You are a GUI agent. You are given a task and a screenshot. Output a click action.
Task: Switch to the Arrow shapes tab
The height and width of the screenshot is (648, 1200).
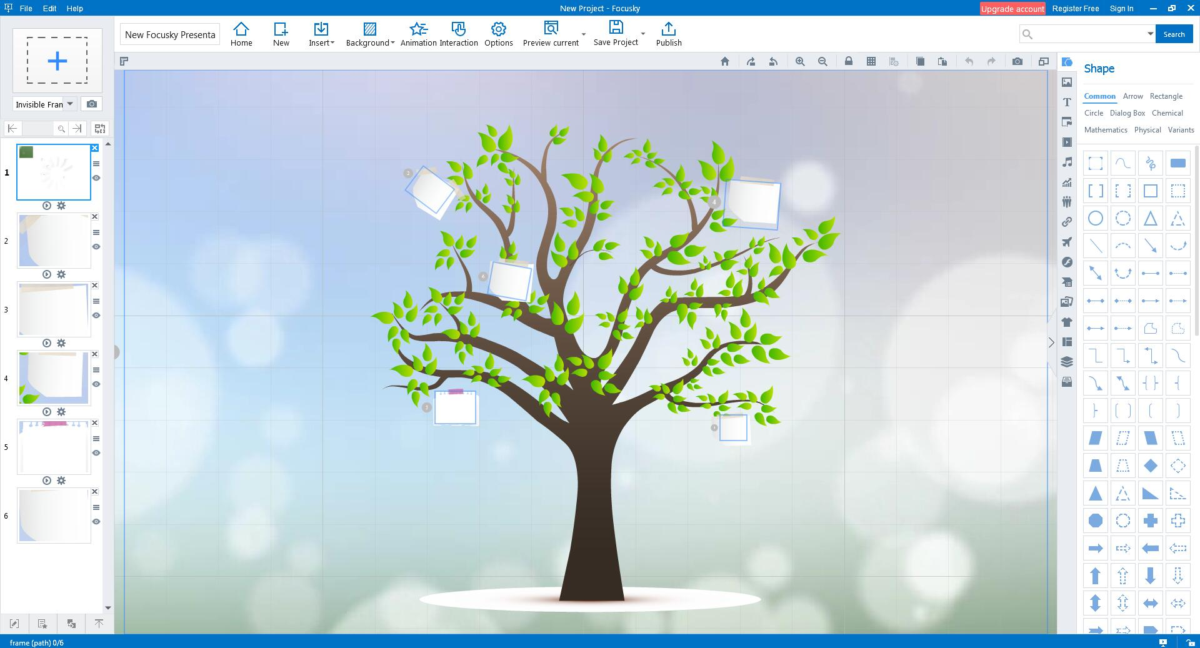[x=1132, y=96]
